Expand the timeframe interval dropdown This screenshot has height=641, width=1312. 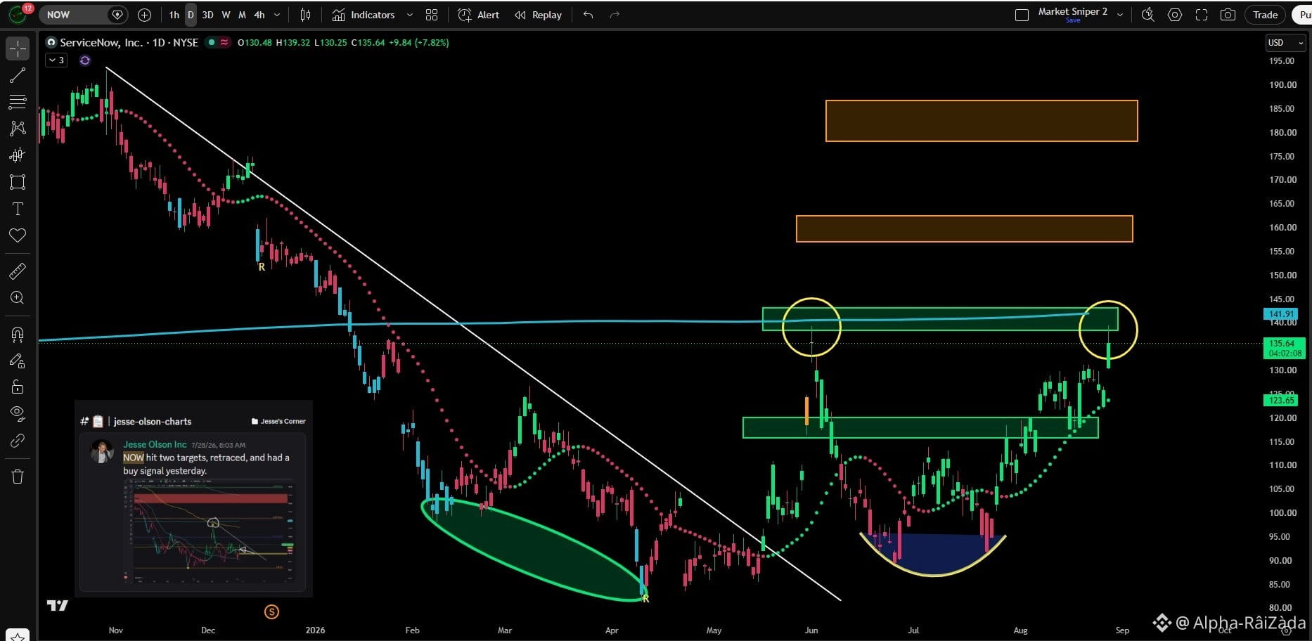(277, 15)
